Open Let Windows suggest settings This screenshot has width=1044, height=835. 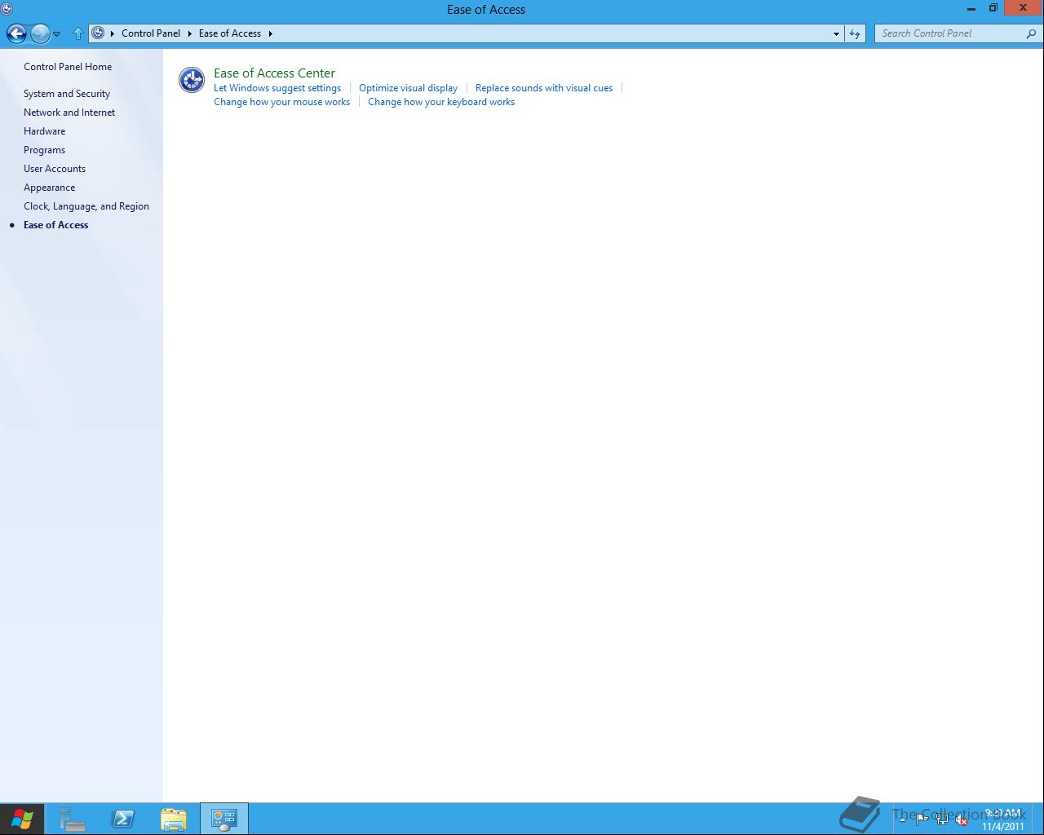pyautogui.click(x=277, y=88)
